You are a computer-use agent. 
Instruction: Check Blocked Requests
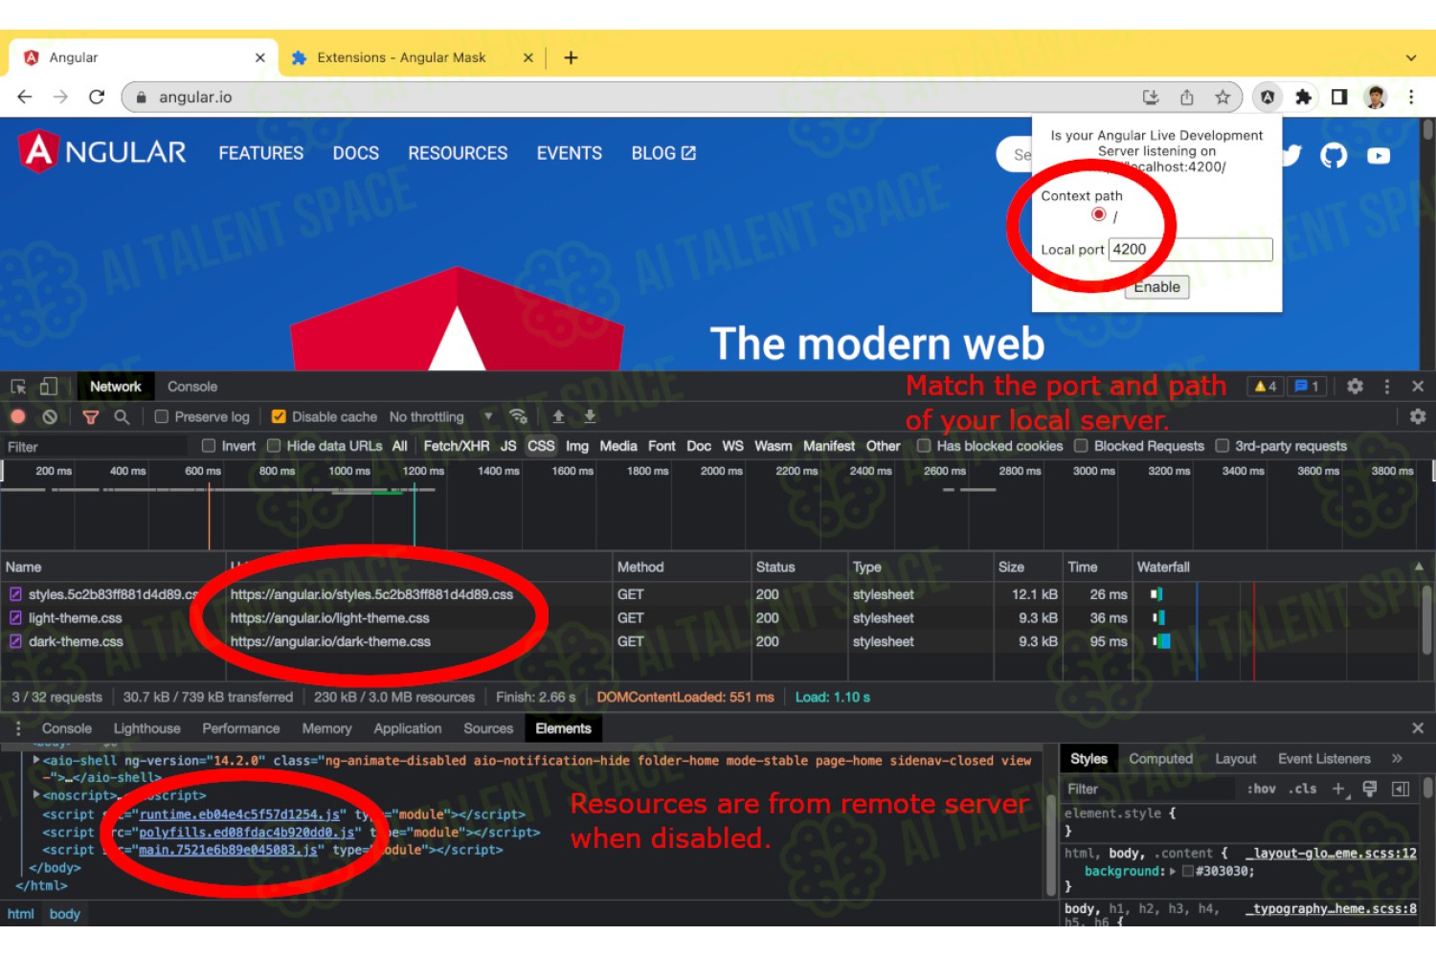pyautogui.click(x=1081, y=446)
